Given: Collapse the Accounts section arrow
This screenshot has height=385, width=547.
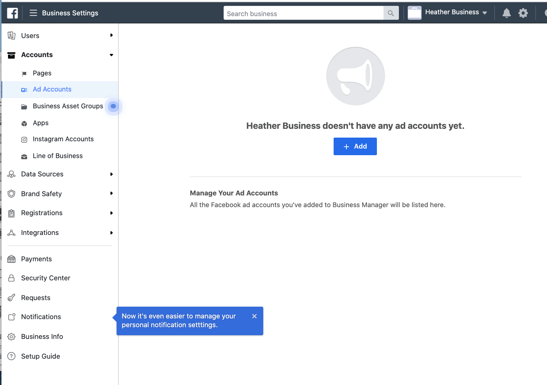Looking at the screenshot, I should pos(111,55).
